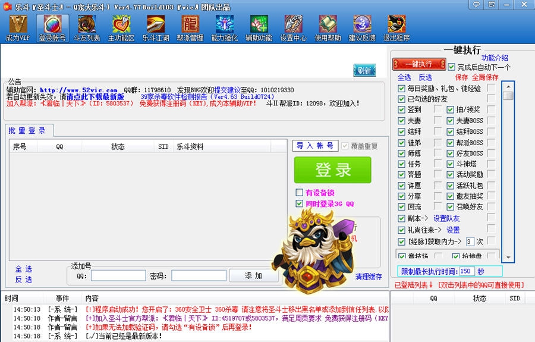Click the window layout icon beside the chat bubble icon
Viewport: 535px width, 342px height.
(492, 4)
